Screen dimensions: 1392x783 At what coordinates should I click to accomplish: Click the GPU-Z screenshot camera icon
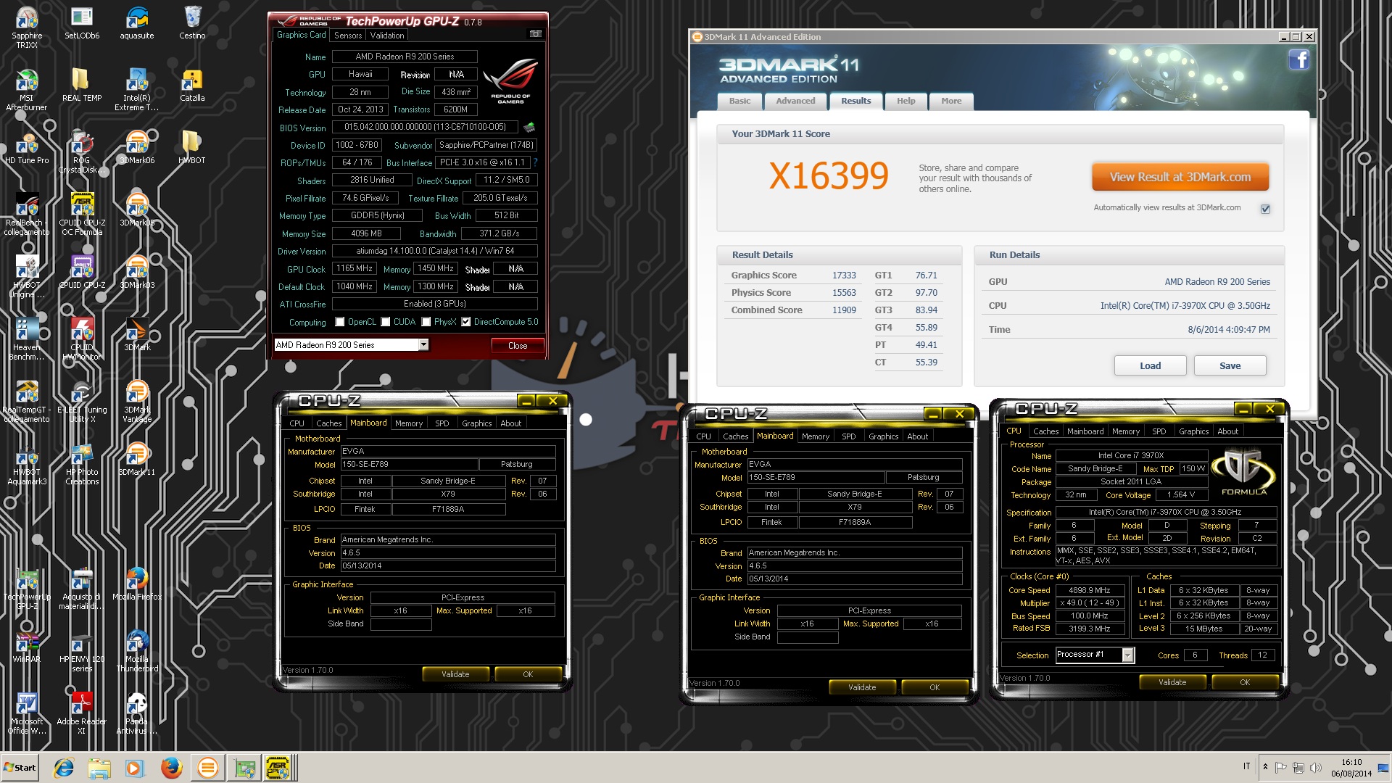click(535, 34)
